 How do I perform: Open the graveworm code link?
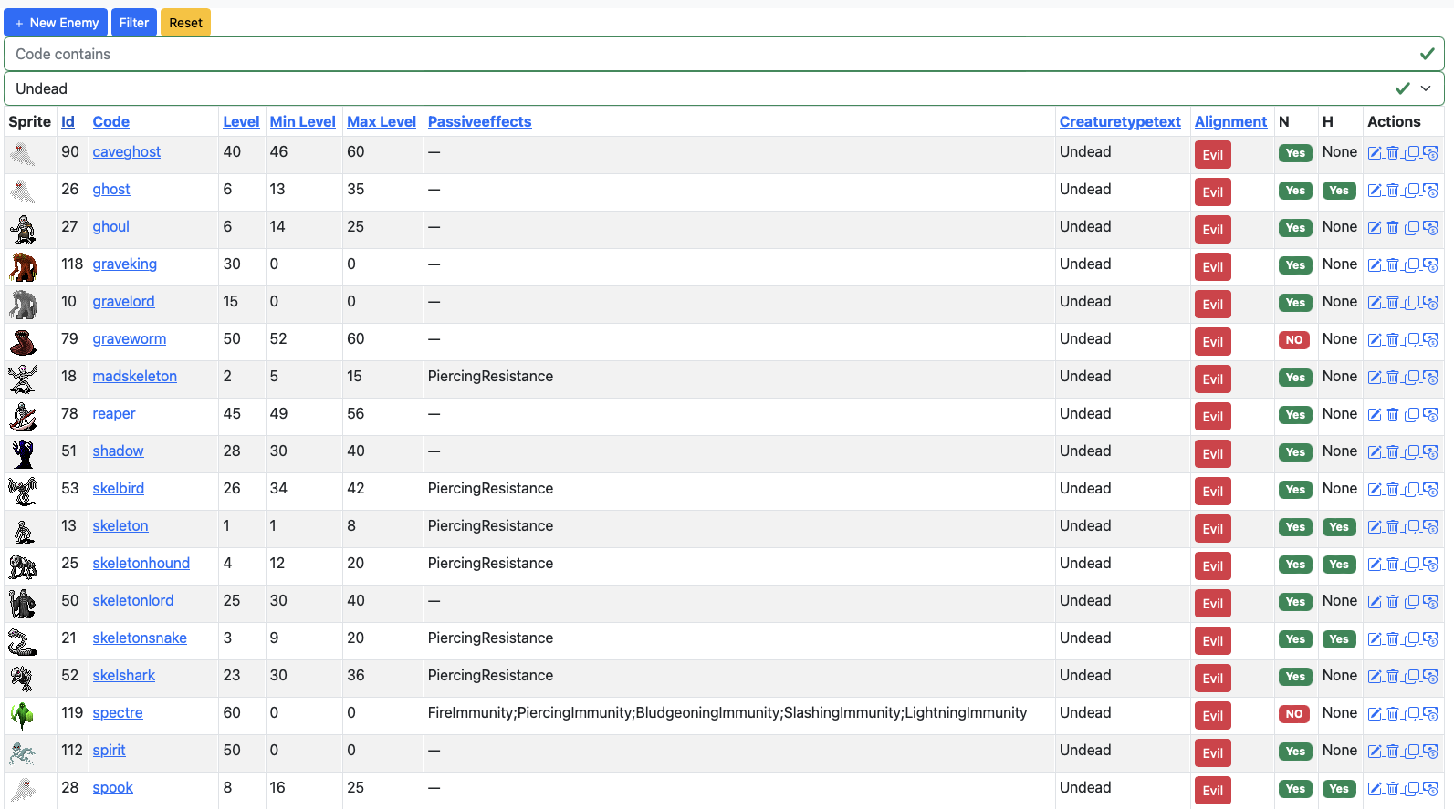(x=129, y=338)
